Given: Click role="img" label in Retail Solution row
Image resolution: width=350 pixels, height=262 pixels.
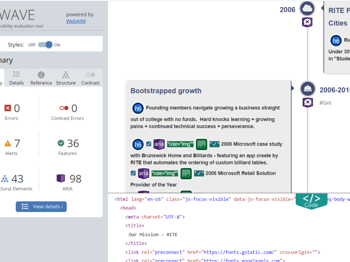Looking at the screenshot, I should click(165, 173).
